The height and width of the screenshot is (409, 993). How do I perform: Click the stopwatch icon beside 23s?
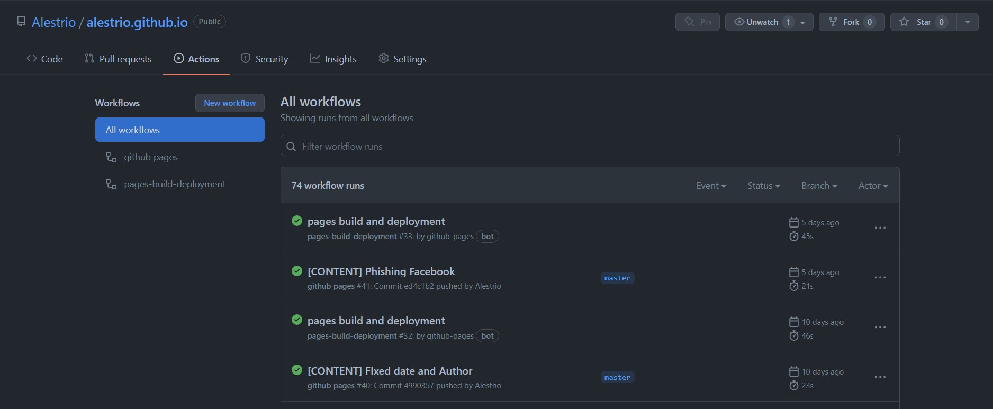click(x=793, y=385)
